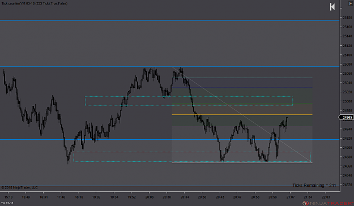
Task: Click the 15:49 time axis label
Action: 25,197
